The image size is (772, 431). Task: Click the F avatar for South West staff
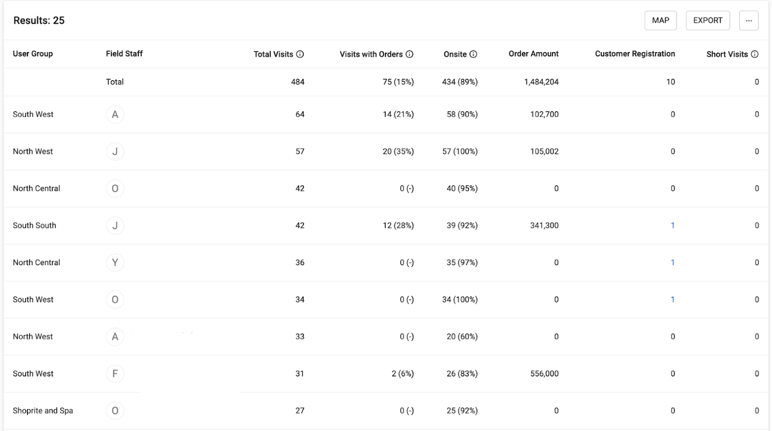(x=115, y=374)
